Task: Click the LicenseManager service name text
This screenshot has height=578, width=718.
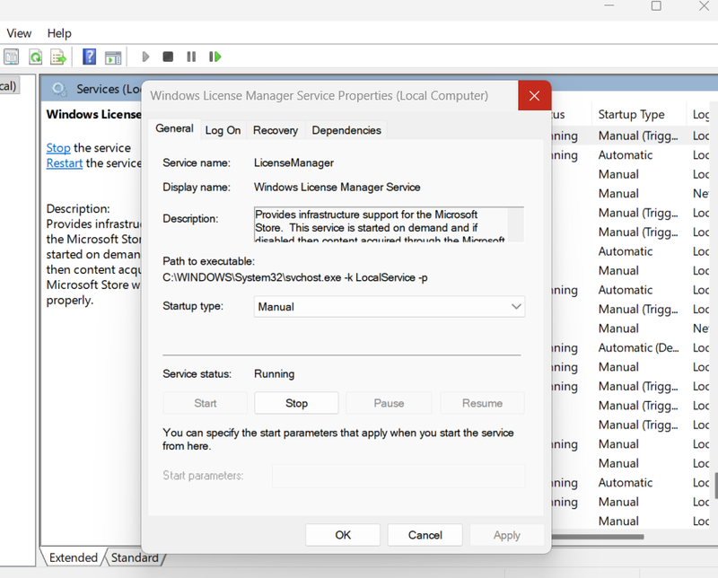Action: tap(293, 163)
